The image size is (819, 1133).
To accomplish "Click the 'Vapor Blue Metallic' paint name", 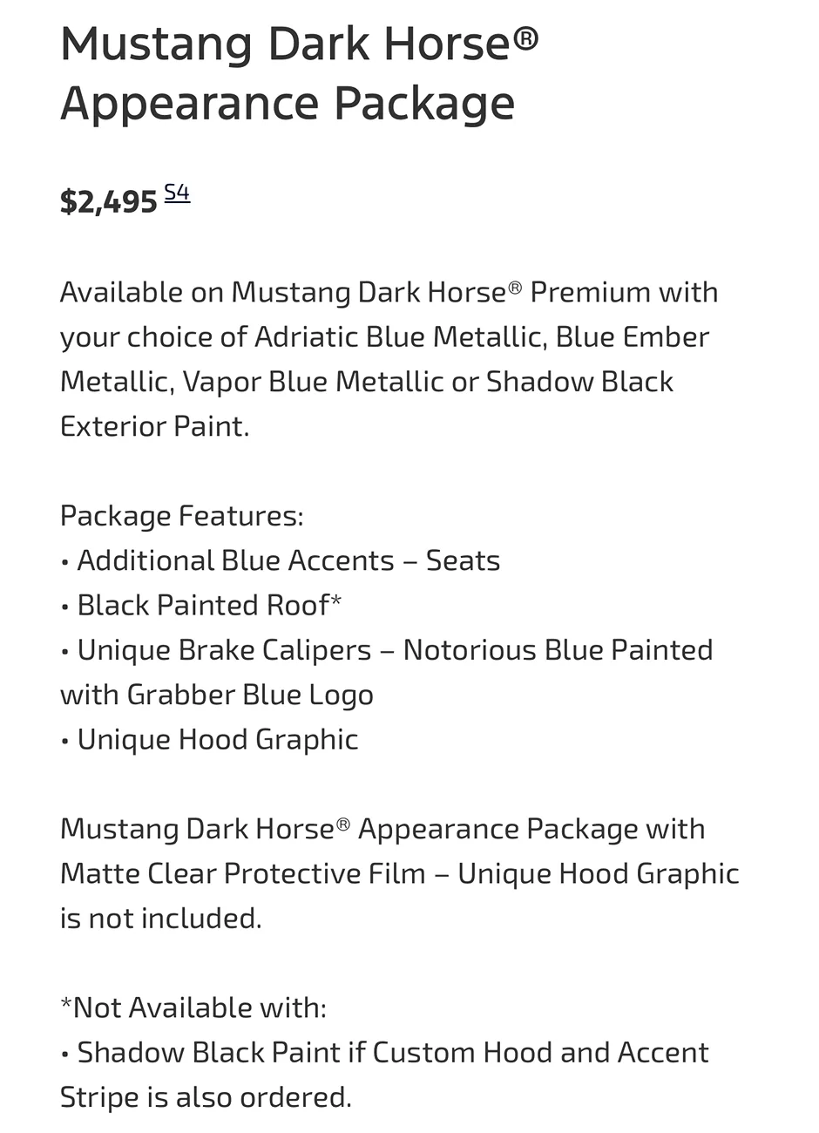I will pyautogui.click(x=313, y=382).
